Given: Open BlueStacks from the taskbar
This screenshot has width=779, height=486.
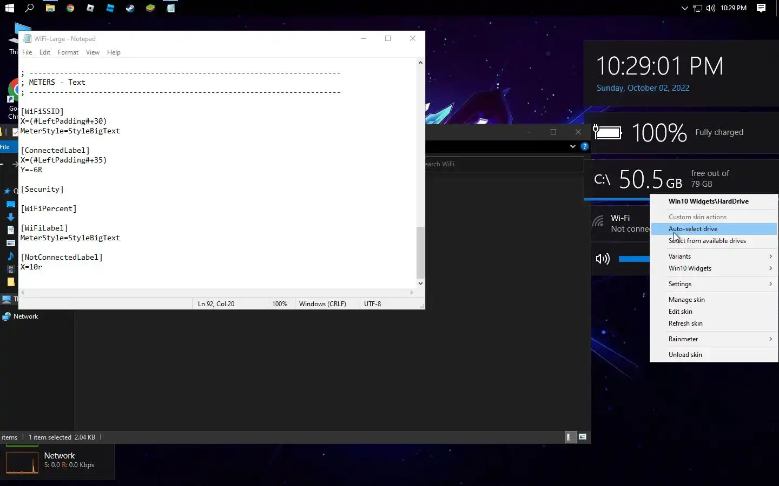Looking at the screenshot, I should [150, 8].
